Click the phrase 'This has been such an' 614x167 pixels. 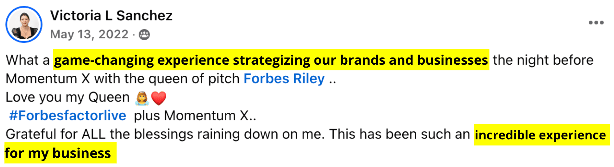(400, 134)
